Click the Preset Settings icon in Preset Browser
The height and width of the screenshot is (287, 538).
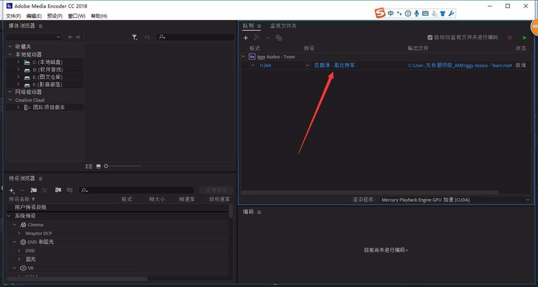[44, 190]
